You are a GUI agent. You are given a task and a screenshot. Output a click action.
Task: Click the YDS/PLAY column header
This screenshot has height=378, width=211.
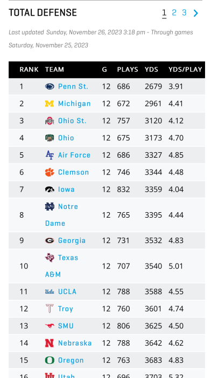click(x=185, y=70)
